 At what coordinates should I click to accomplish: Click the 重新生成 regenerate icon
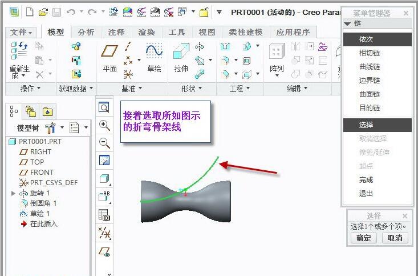tap(19, 50)
